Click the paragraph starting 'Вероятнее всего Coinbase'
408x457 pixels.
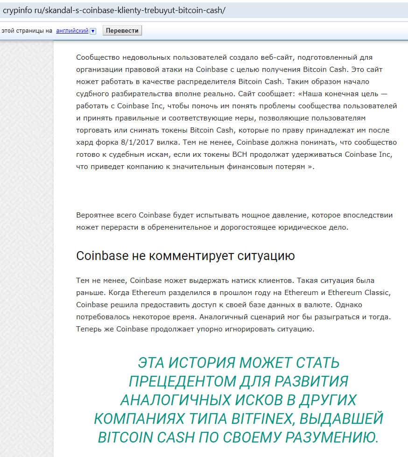tap(234, 221)
